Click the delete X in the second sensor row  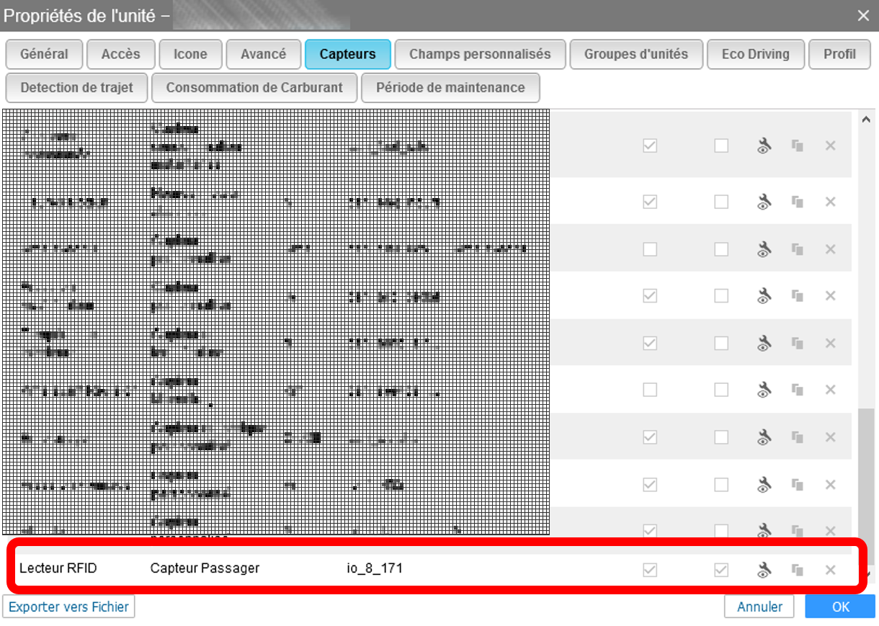[830, 202]
